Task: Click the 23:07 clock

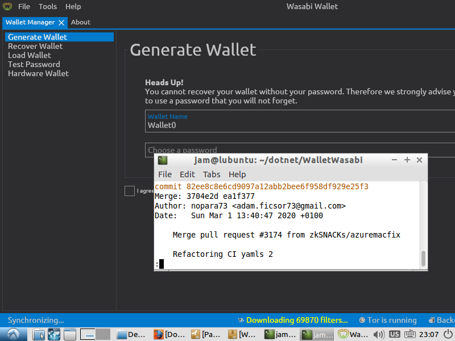Action: [429, 335]
